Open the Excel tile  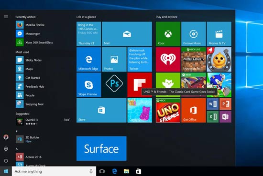click(x=213, y=116)
